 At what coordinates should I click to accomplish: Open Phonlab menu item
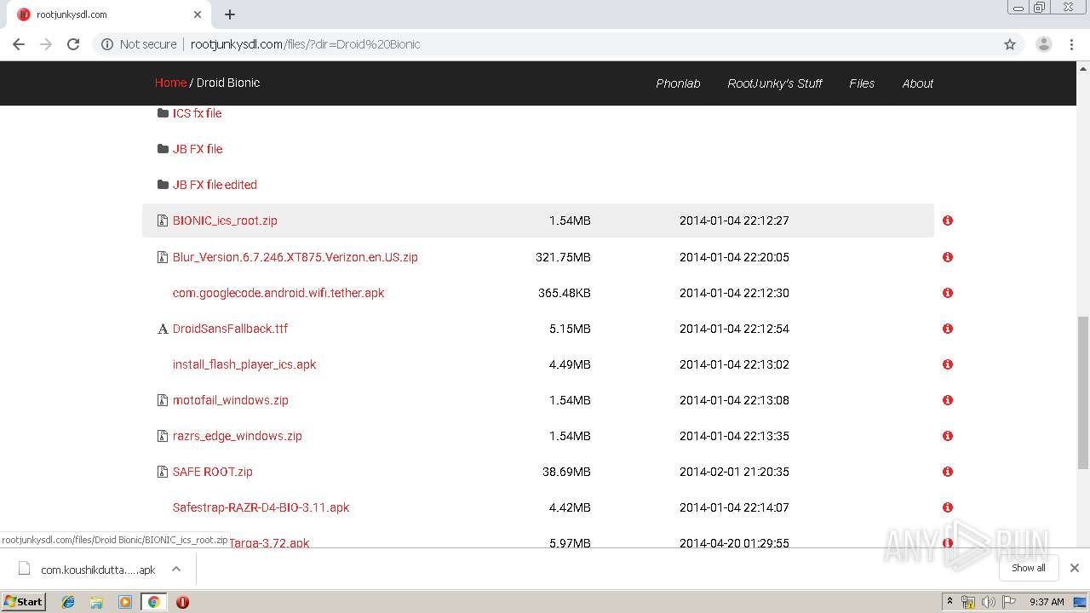tap(678, 83)
